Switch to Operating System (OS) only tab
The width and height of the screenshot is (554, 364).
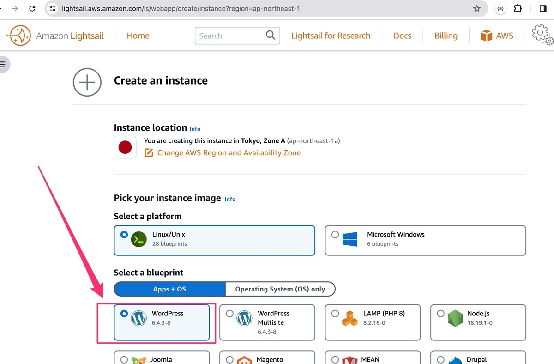(x=280, y=289)
